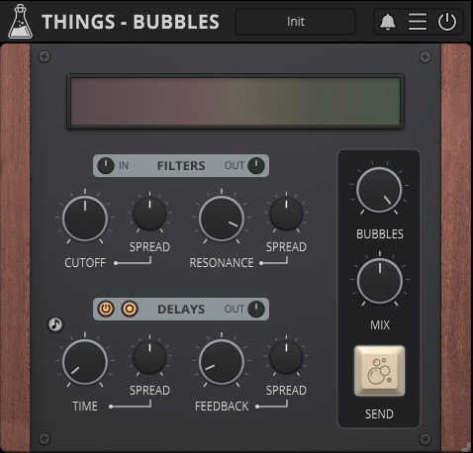Toggle the orange delays mode circle icon
The height and width of the screenshot is (453, 473).
pos(130,309)
